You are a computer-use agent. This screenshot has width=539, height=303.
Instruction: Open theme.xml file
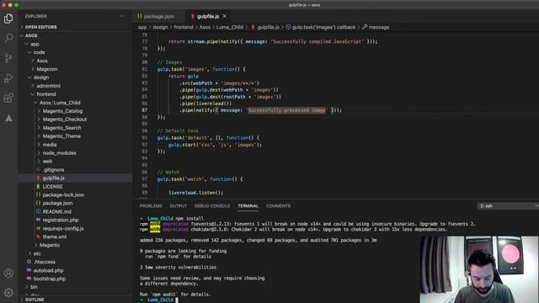[x=75, y=237]
